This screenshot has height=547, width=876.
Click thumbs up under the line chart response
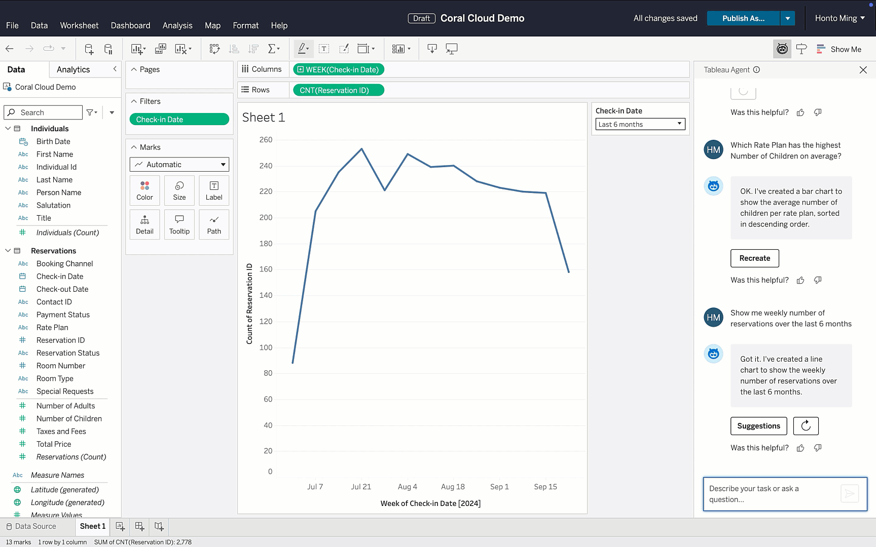click(x=800, y=448)
